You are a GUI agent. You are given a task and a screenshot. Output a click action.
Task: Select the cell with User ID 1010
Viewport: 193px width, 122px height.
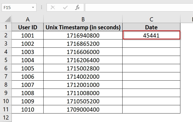28,109
